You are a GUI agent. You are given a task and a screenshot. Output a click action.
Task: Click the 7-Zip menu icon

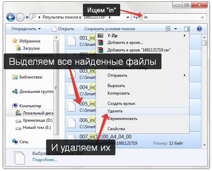click(100, 36)
